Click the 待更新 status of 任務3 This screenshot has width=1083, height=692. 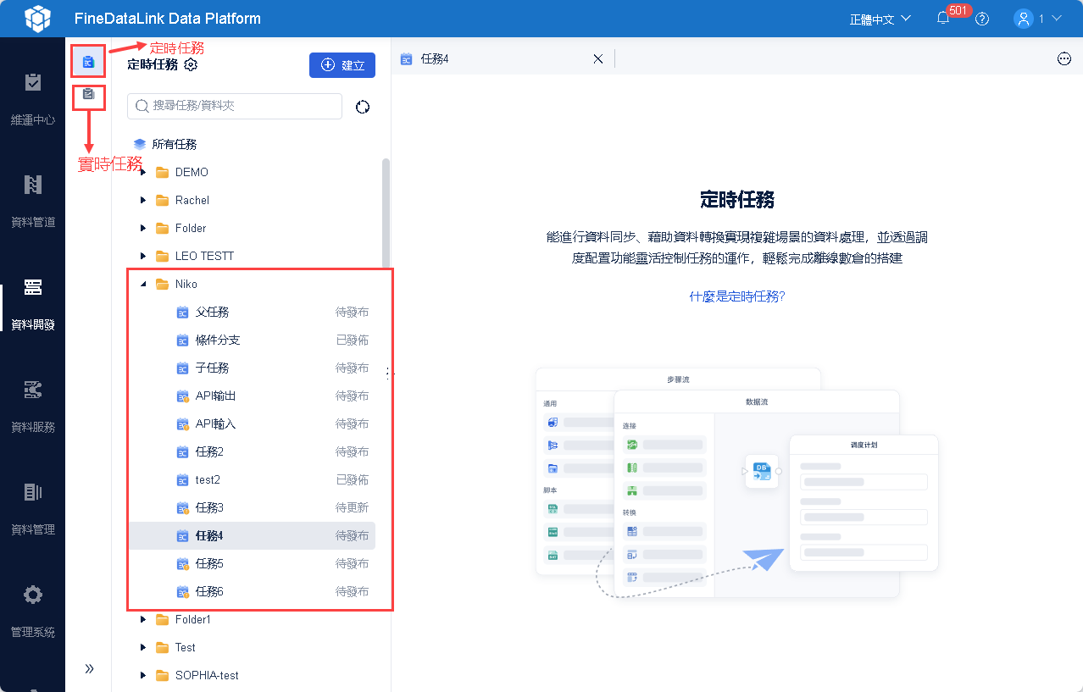pos(352,507)
